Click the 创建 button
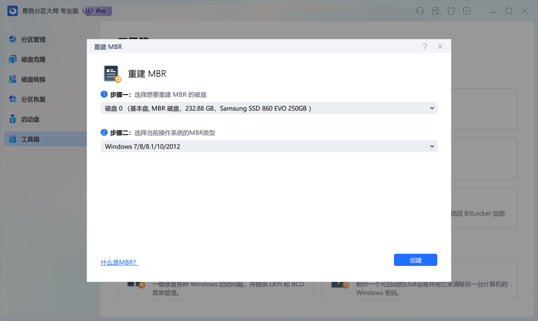Viewport: 538px width, 321px height. click(x=416, y=260)
